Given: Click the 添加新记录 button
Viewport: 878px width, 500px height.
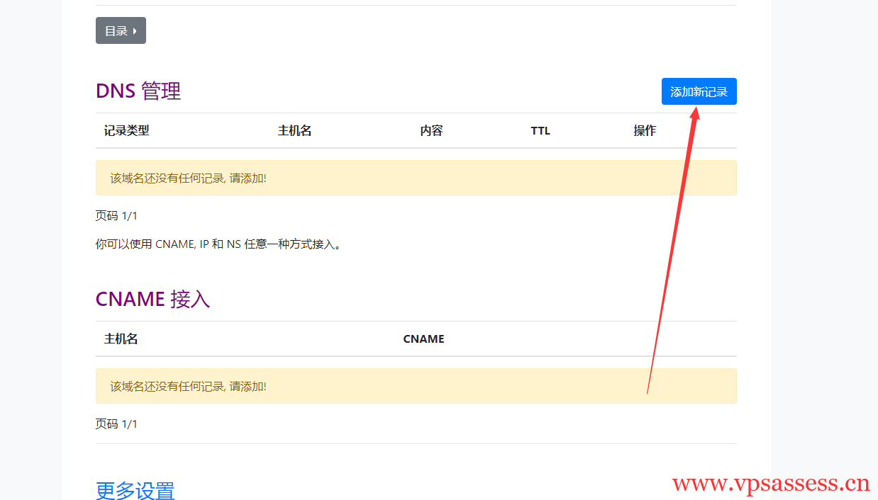Looking at the screenshot, I should 699,91.
